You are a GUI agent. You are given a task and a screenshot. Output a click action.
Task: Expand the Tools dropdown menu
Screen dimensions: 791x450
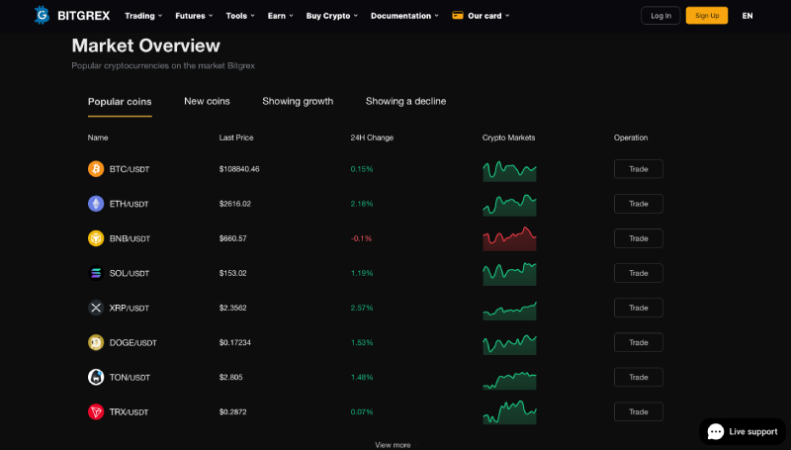pyautogui.click(x=240, y=16)
